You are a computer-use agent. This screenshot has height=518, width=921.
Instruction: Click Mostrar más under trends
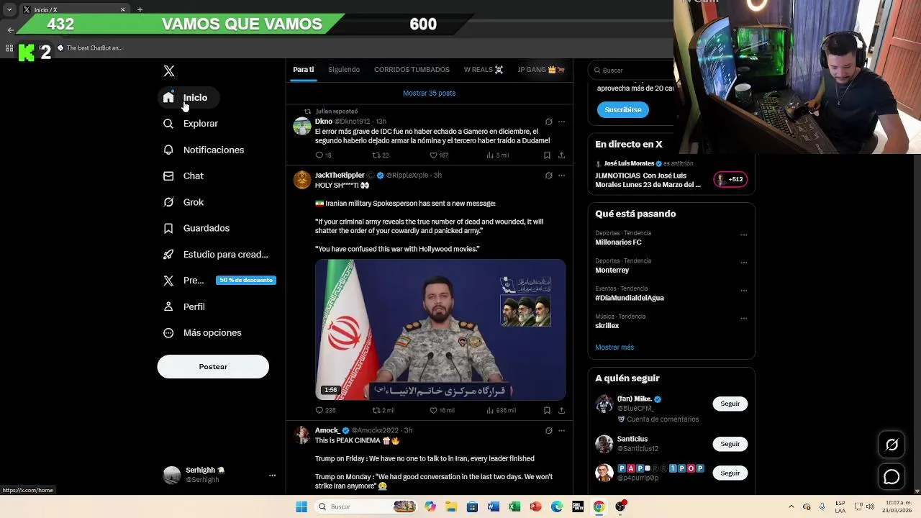pos(614,347)
